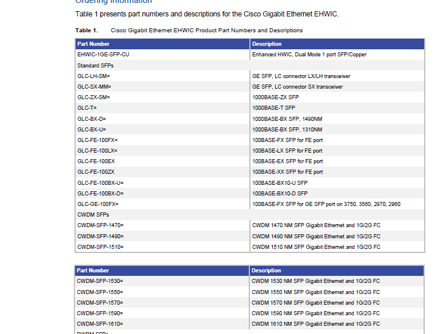This screenshot has width=440, height=334.
Task: Click 'Description' header in first table
Action: 267,44
